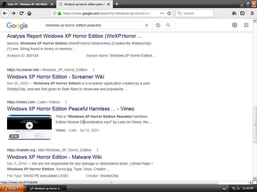Click the first system tray icon near clock

tap(234, 188)
